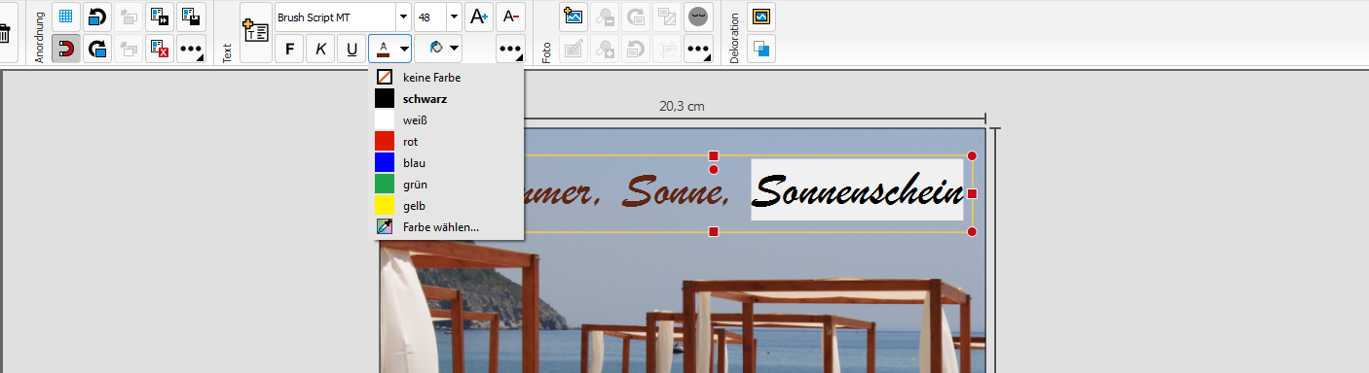Click the top-middle square resize handle
Image resolution: width=1369 pixels, height=373 pixels.
[x=714, y=156]
